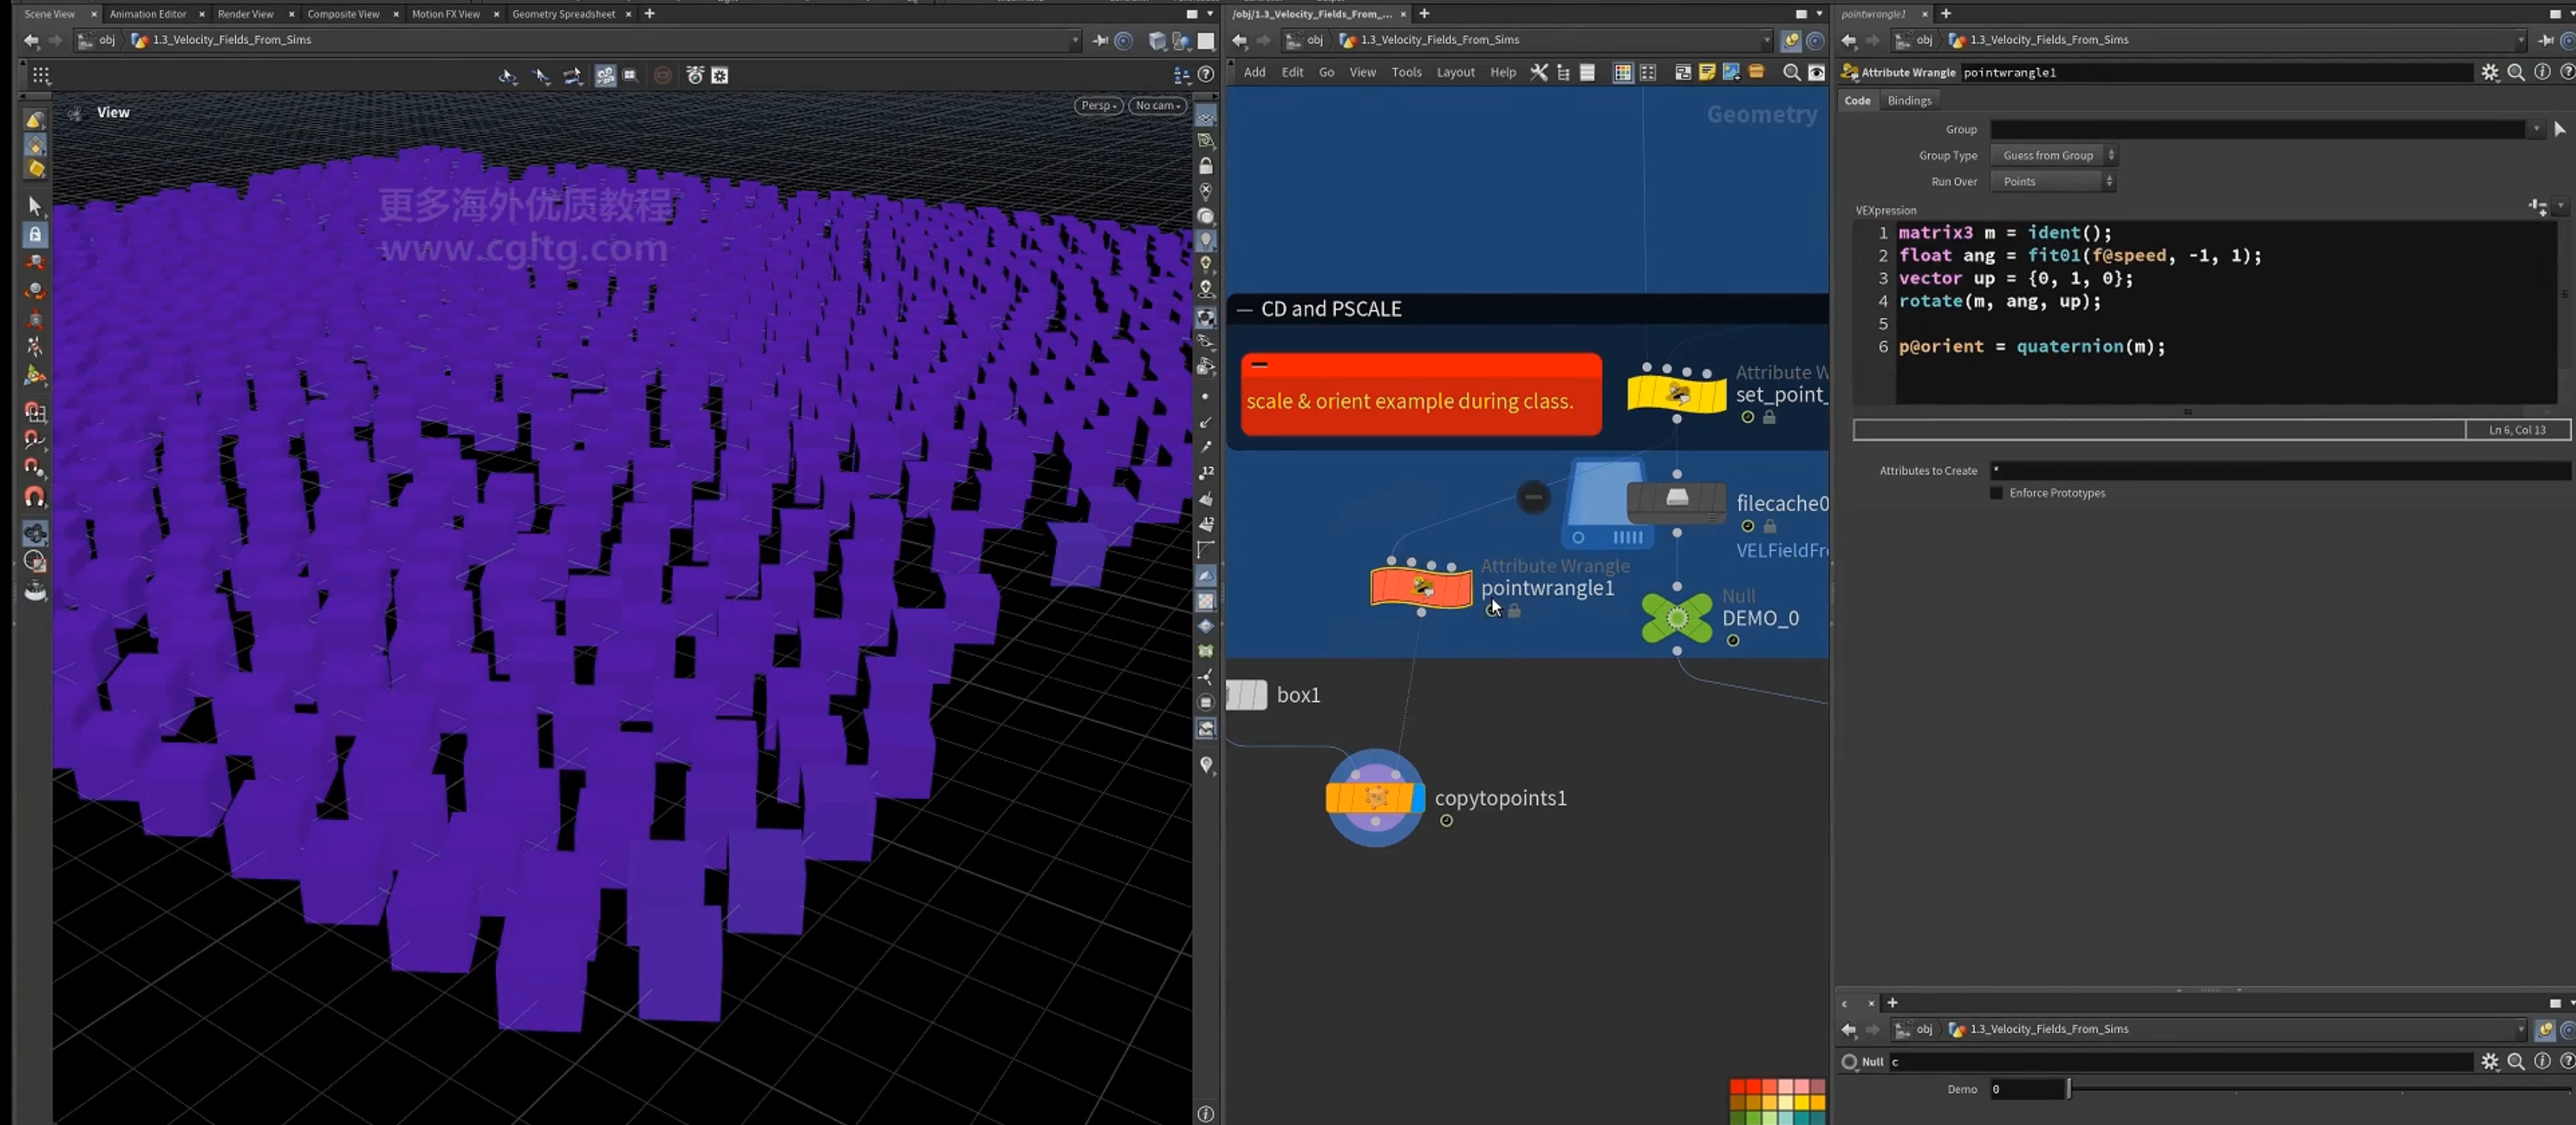Click the DEMO_0 Null node icon
The height and width of the screenshot is (1125, 2576).
point(1677,618)
